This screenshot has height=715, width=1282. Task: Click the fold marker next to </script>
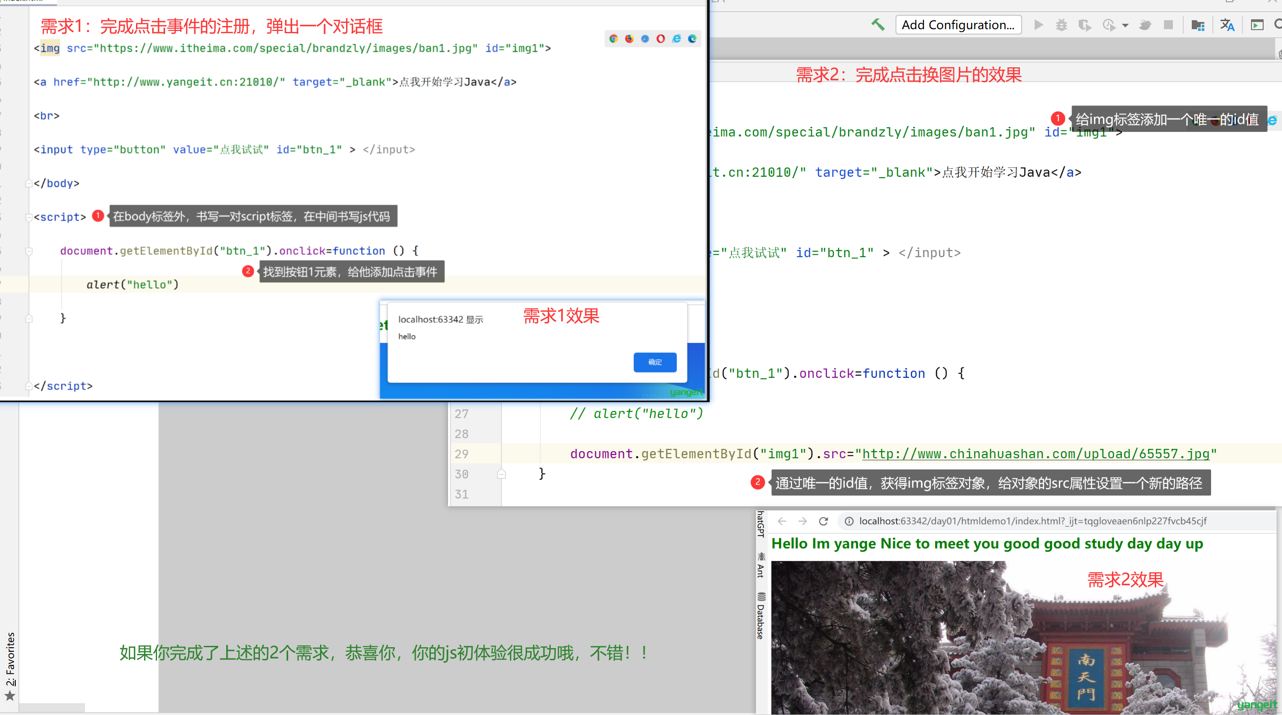pos(29,386)
